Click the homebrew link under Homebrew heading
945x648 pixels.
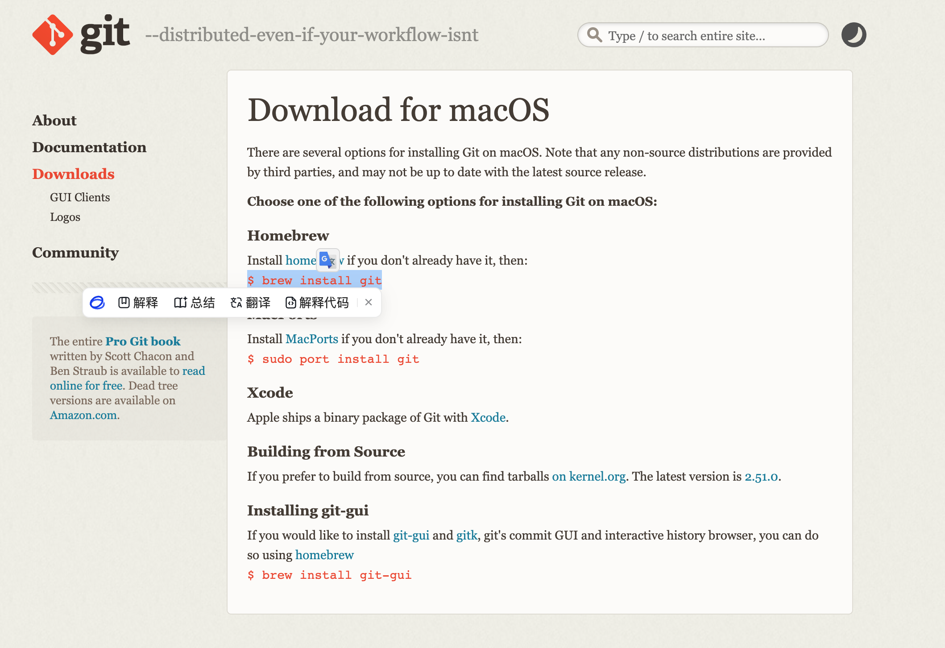click(x=301, y=260)
